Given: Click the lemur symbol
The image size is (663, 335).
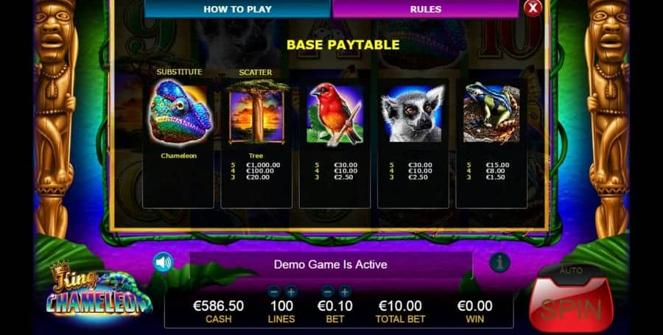Looking at the screenshot, I should tap(413, 113).
